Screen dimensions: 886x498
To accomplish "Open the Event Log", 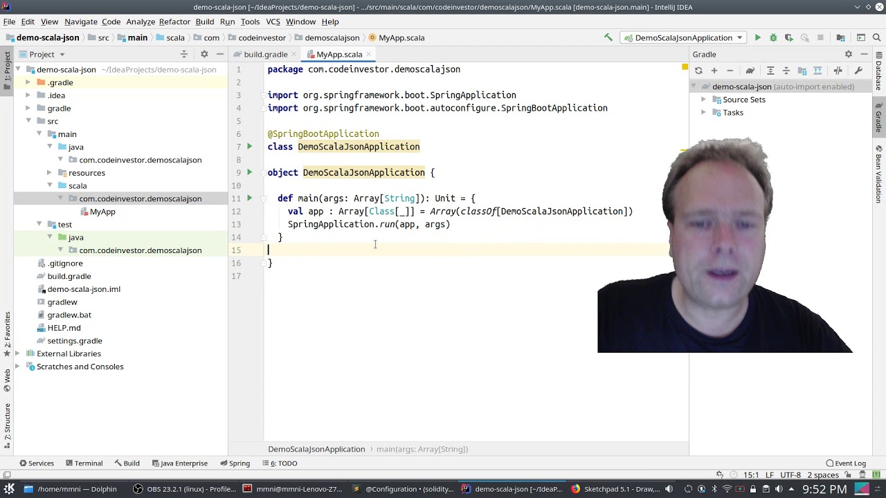I will click(845, 463).
